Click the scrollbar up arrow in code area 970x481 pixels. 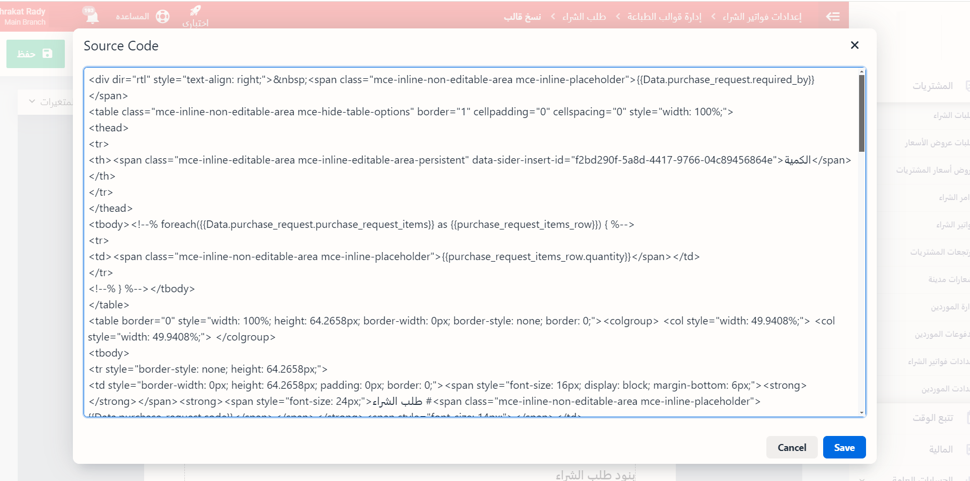pyautogui.click(x=862, y=72)
